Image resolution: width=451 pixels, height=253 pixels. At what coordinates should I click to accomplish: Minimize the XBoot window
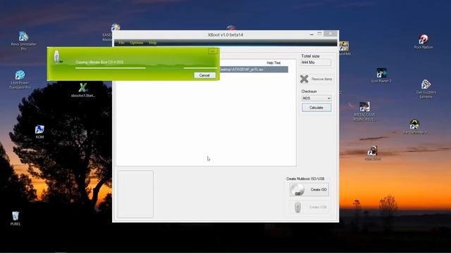(x=311, y=34)
